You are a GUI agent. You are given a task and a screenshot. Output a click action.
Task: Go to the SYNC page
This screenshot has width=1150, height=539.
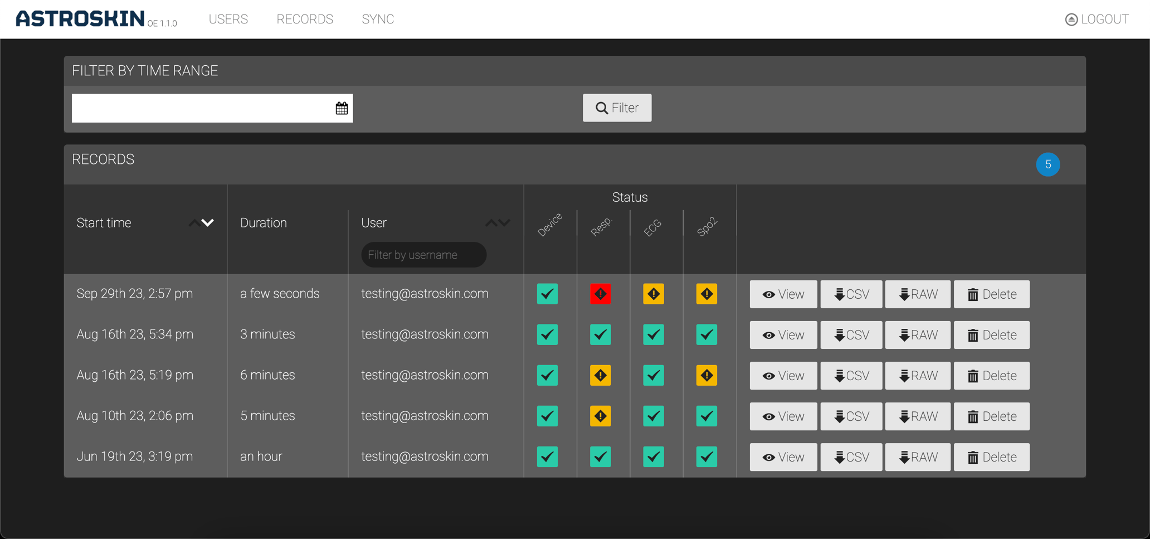point(378,20)
